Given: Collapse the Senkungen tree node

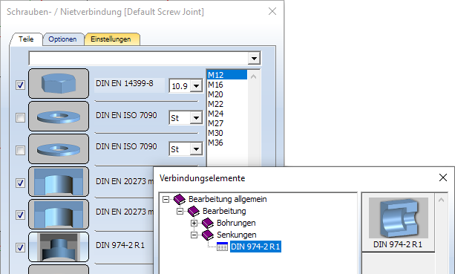Looking at the screenshot, I should click(194, 235).
